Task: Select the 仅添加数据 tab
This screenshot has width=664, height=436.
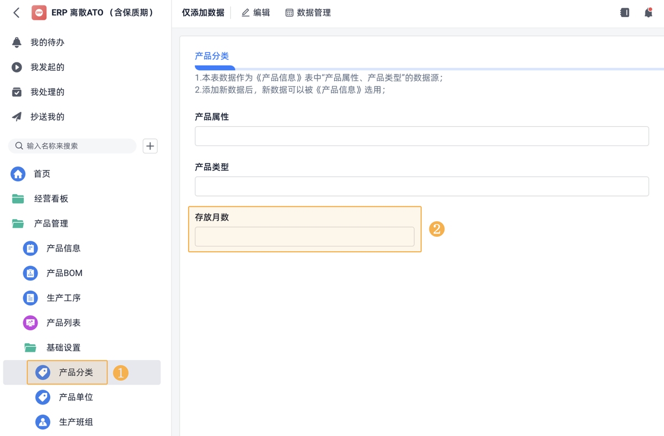Action: [203, 13]
